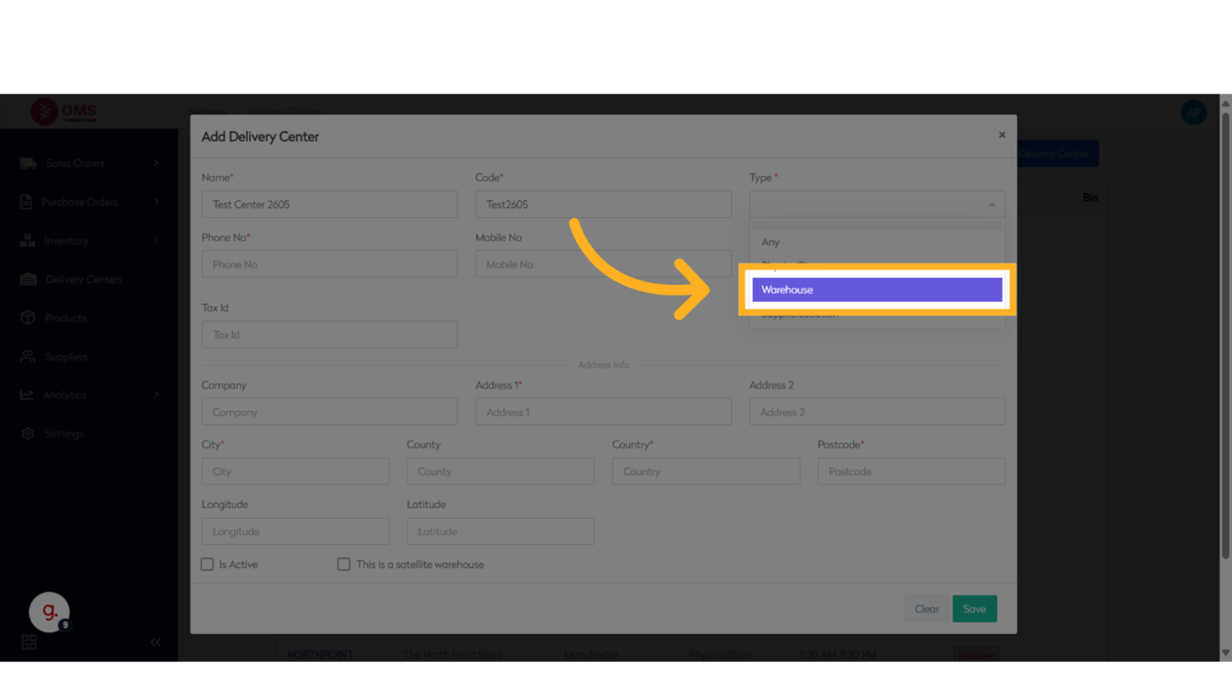Image resolution: width=1232 pixels, height=693 pixels.
Task: Open the Type dropdown field
Action: 876,205
